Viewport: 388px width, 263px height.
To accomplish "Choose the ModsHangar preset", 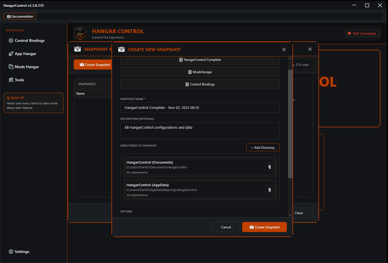I will pyautogui.click(x=200, y=72).
